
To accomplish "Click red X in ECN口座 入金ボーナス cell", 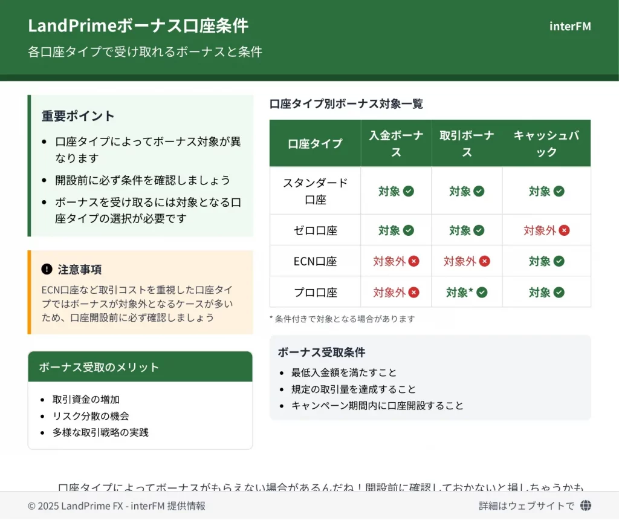I will pos(413,261).
